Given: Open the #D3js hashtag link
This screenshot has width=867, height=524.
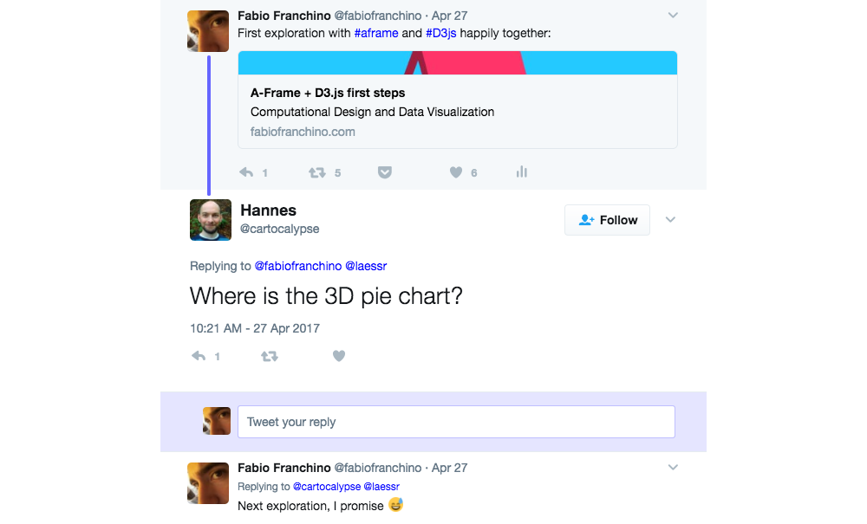Looking at the screenshot, I should tap(440, 34).
